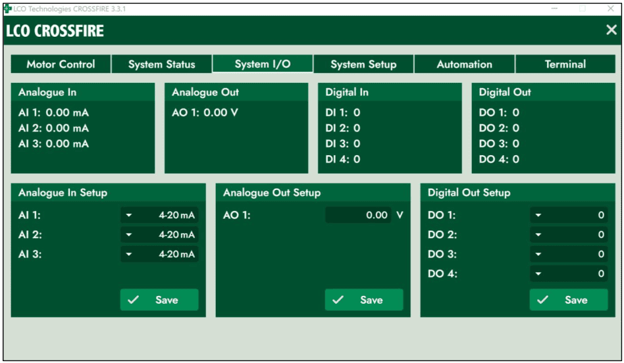This screenshot has width=624, height=363.
Task: Click the DI 3: 0 status
Action: tap(343, 143)
